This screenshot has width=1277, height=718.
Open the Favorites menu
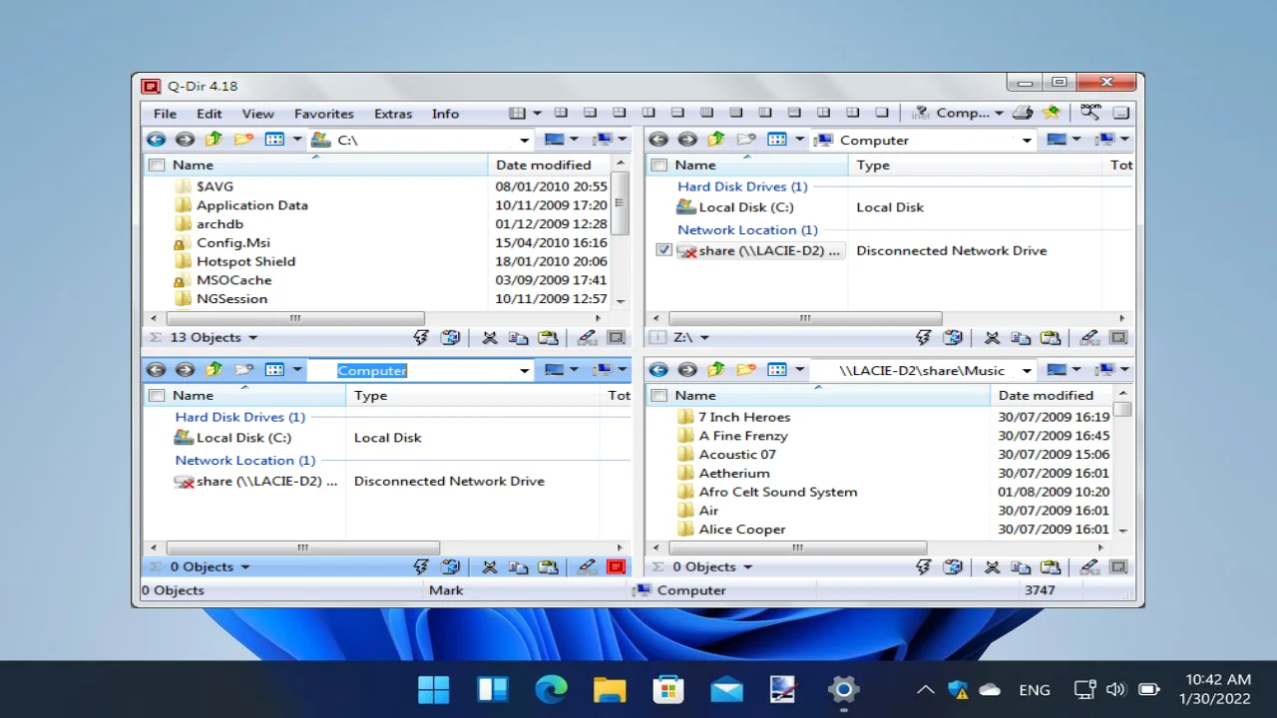pos(324,114)
